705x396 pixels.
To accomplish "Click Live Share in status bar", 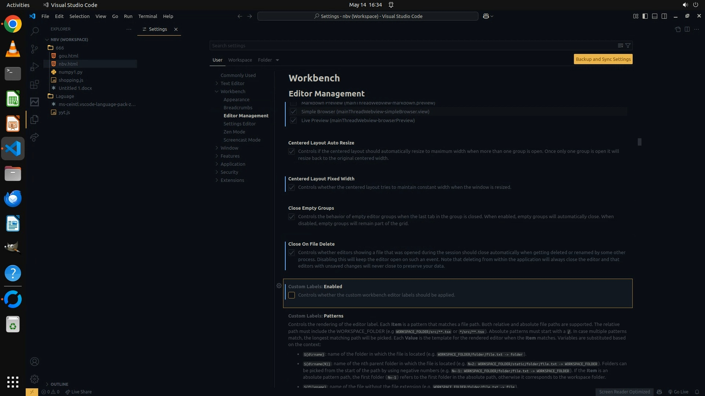I will [79, 392].
